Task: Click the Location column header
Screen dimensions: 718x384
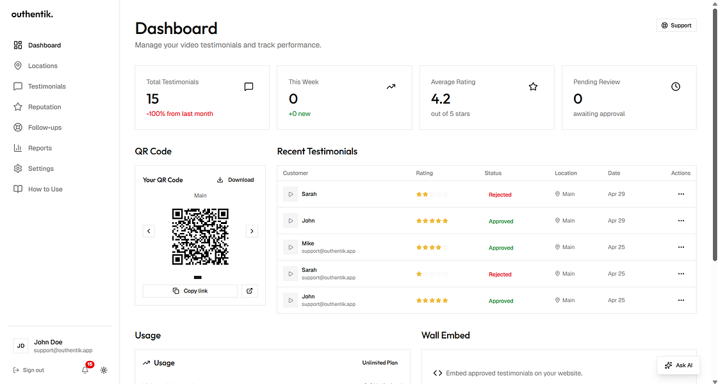Action: point(566,173)
